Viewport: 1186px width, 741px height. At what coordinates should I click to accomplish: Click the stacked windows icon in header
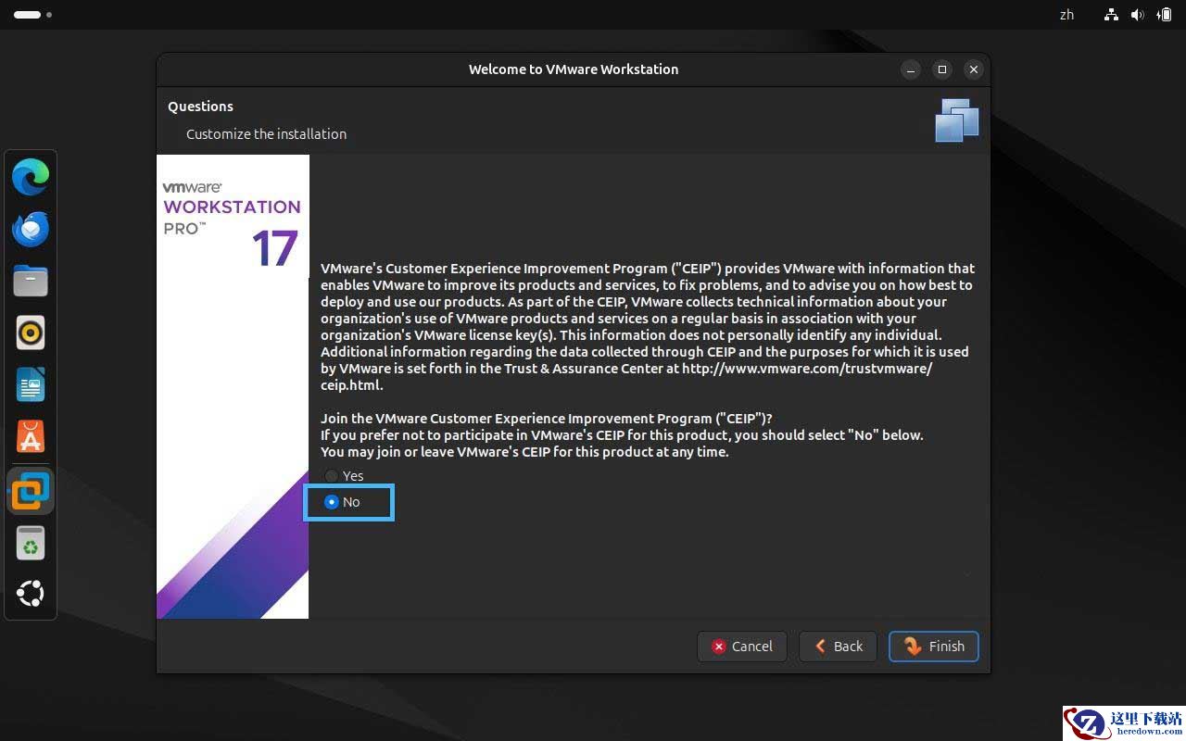tap(957, 120)
